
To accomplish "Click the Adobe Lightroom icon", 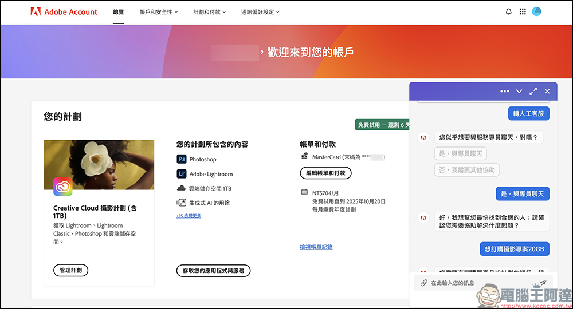I will 181,174.
